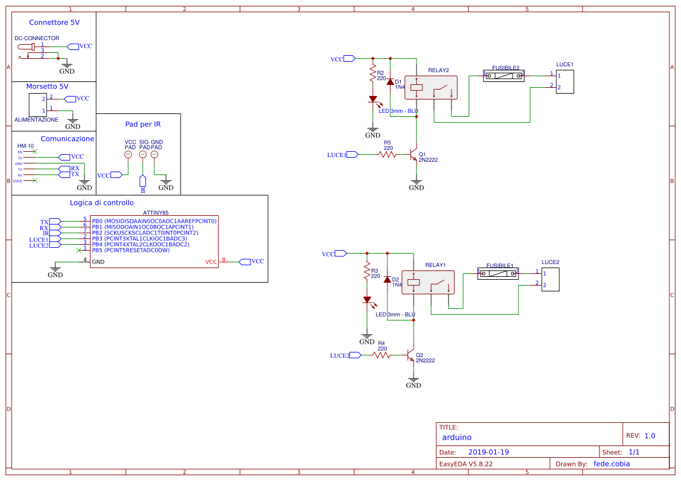The image size is (681, 481).
Task: Select diode D1 1N4 next to RELAY2
Action: [390, 82]
